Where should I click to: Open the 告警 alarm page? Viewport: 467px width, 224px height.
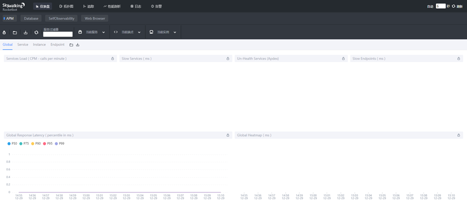coord(156,6)
